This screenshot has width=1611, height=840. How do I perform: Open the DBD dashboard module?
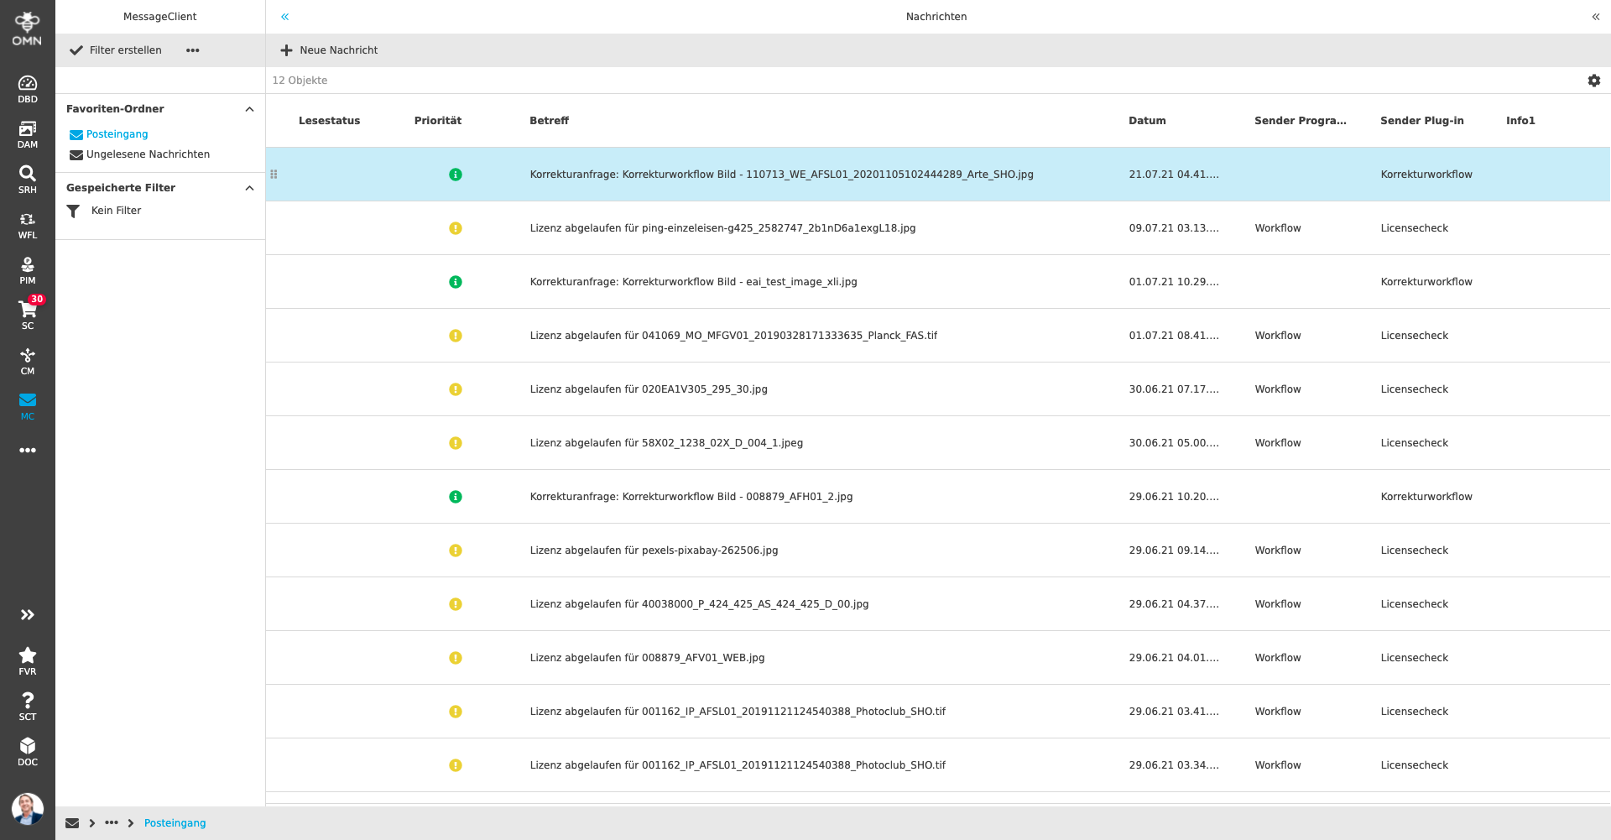click(x=28, y=88)
